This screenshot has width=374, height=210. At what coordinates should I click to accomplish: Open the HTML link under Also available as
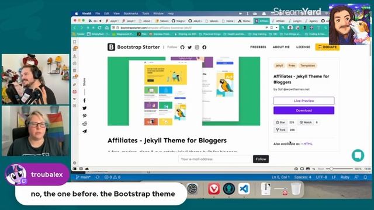[308, 144]
